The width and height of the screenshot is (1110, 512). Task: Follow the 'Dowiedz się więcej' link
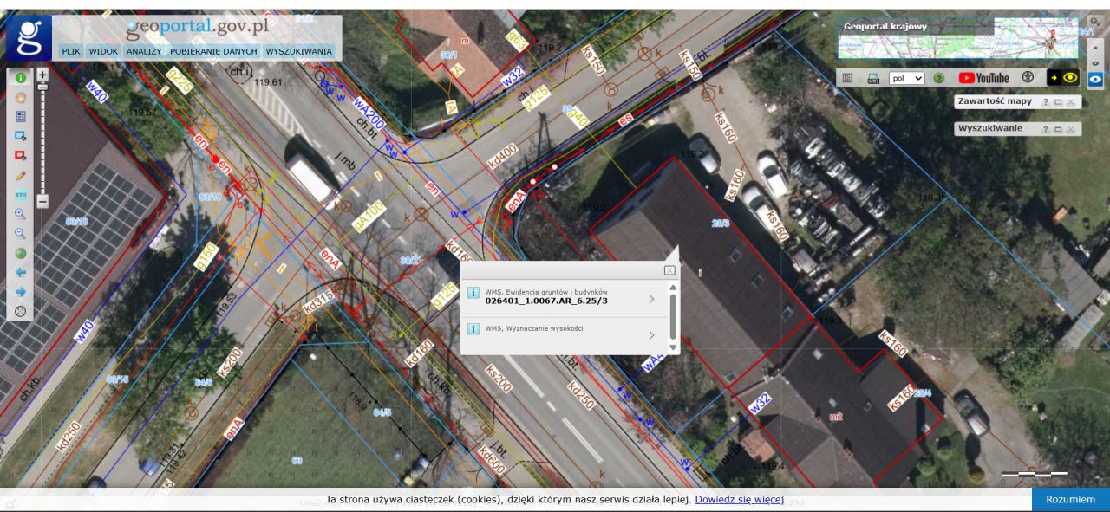click(739, 500)
